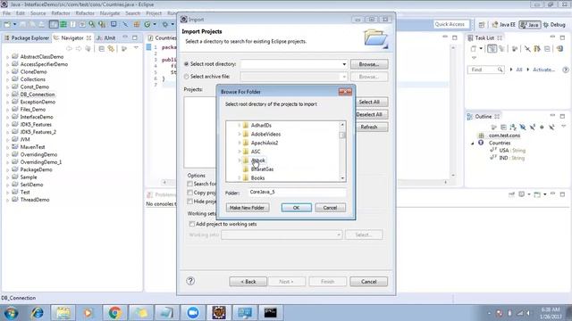Click the New wizard icon in Eclipse toolbar

click(7, 24)
